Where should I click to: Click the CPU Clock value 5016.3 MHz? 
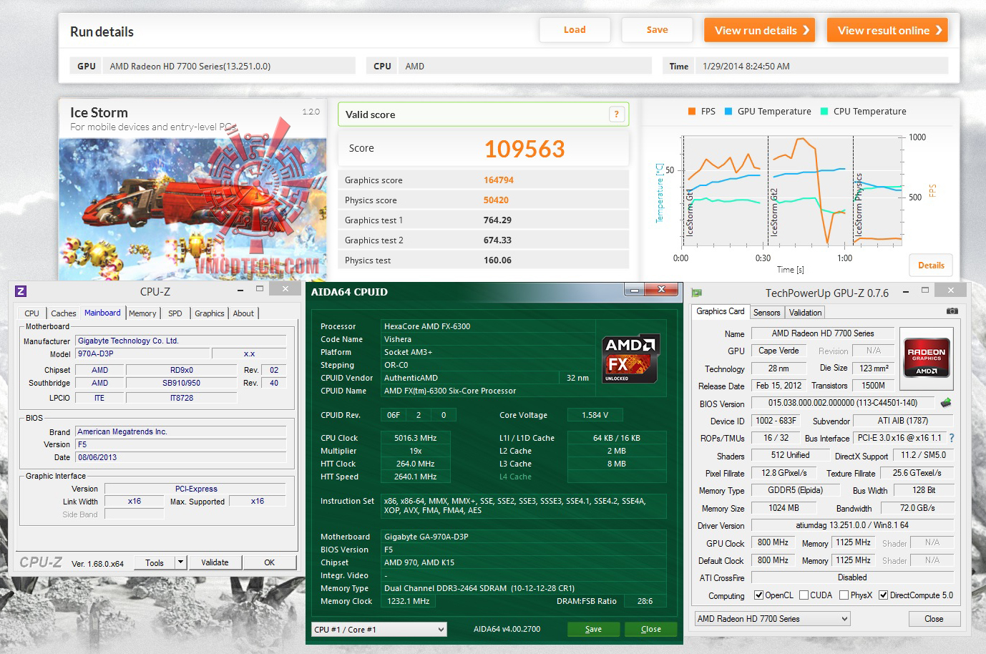415,438
